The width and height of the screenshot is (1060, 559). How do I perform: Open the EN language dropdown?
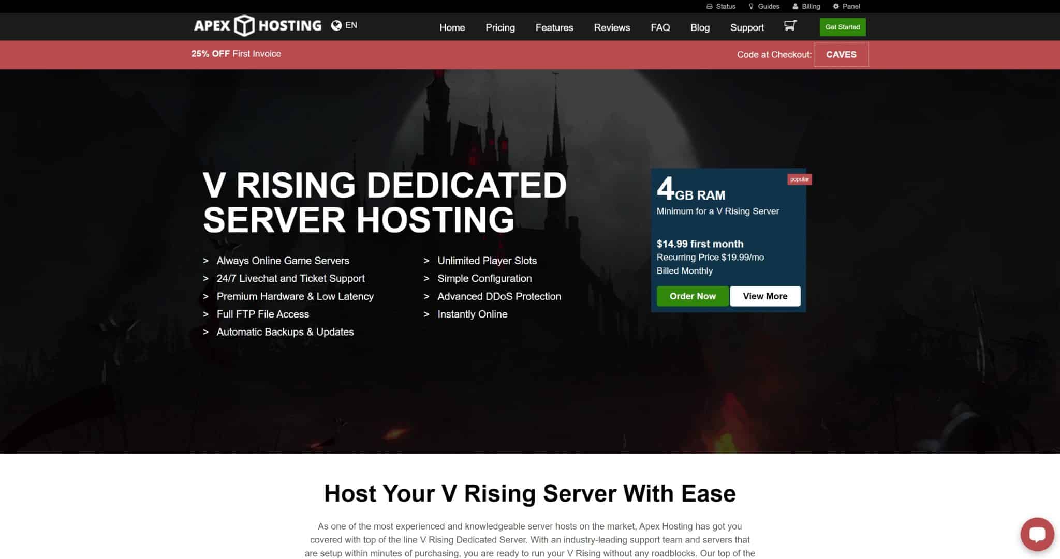[351, 25]
